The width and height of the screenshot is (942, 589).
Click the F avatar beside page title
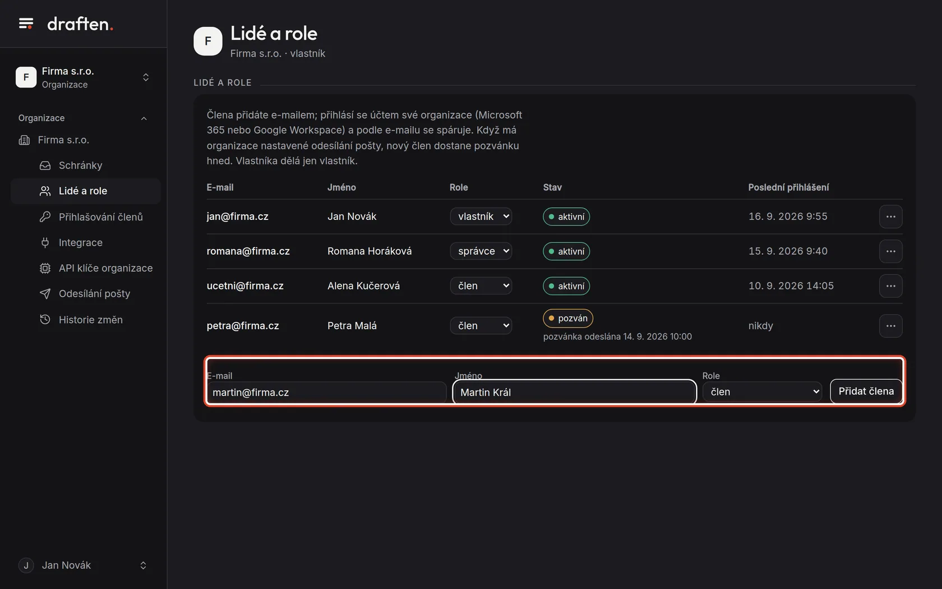208,41
